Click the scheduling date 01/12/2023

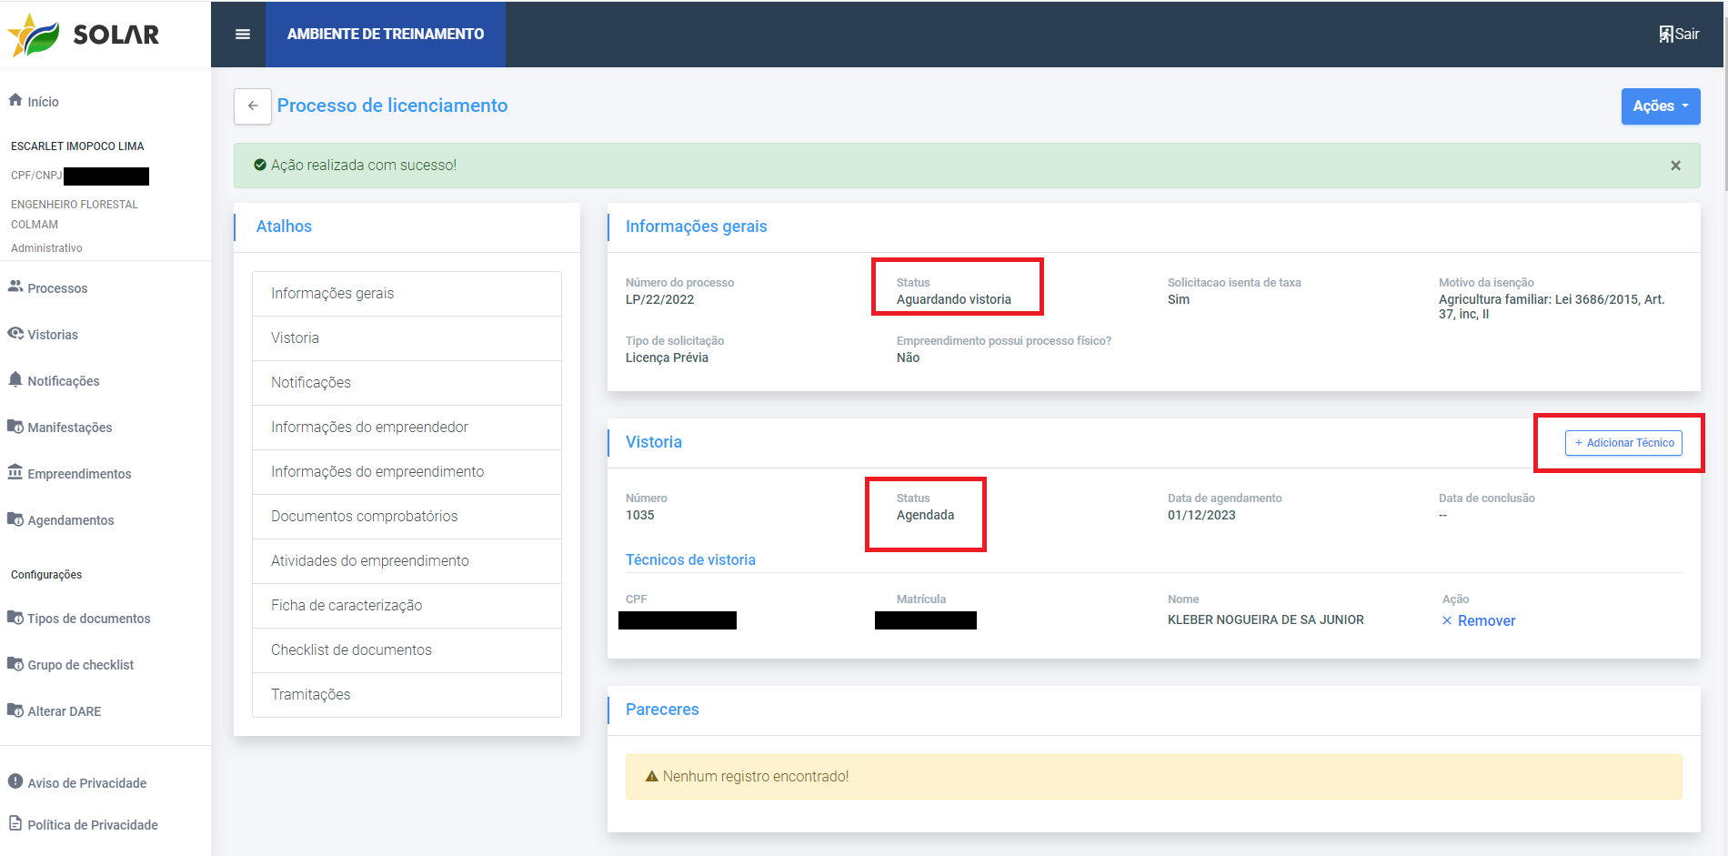1201,515
